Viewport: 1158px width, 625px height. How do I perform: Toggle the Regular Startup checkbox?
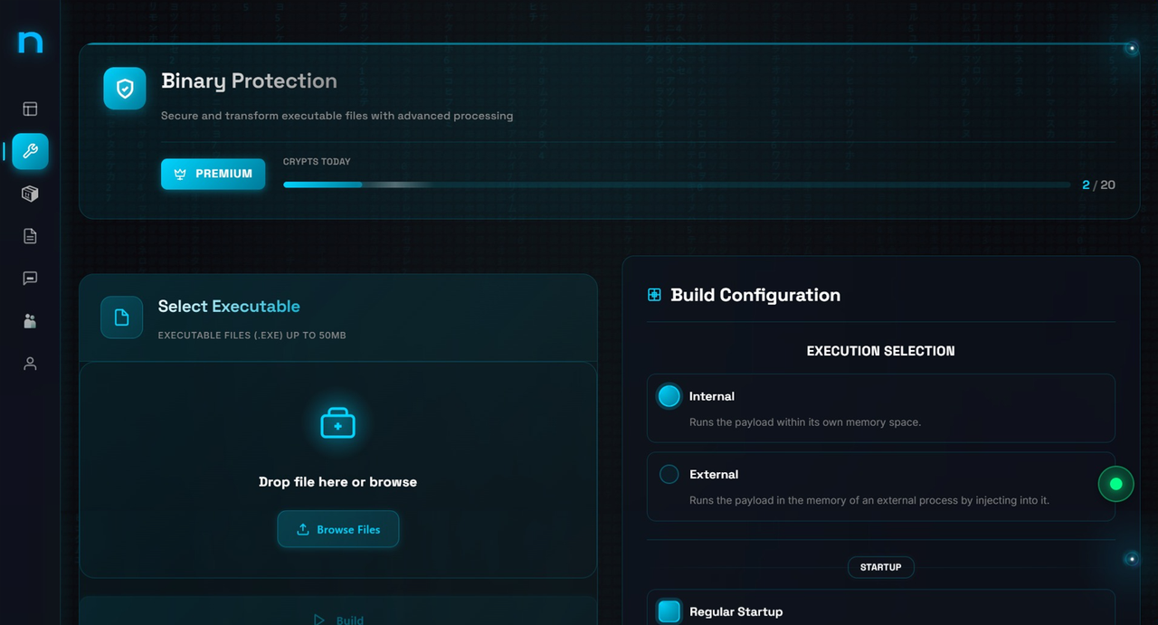tap(669, 611)
